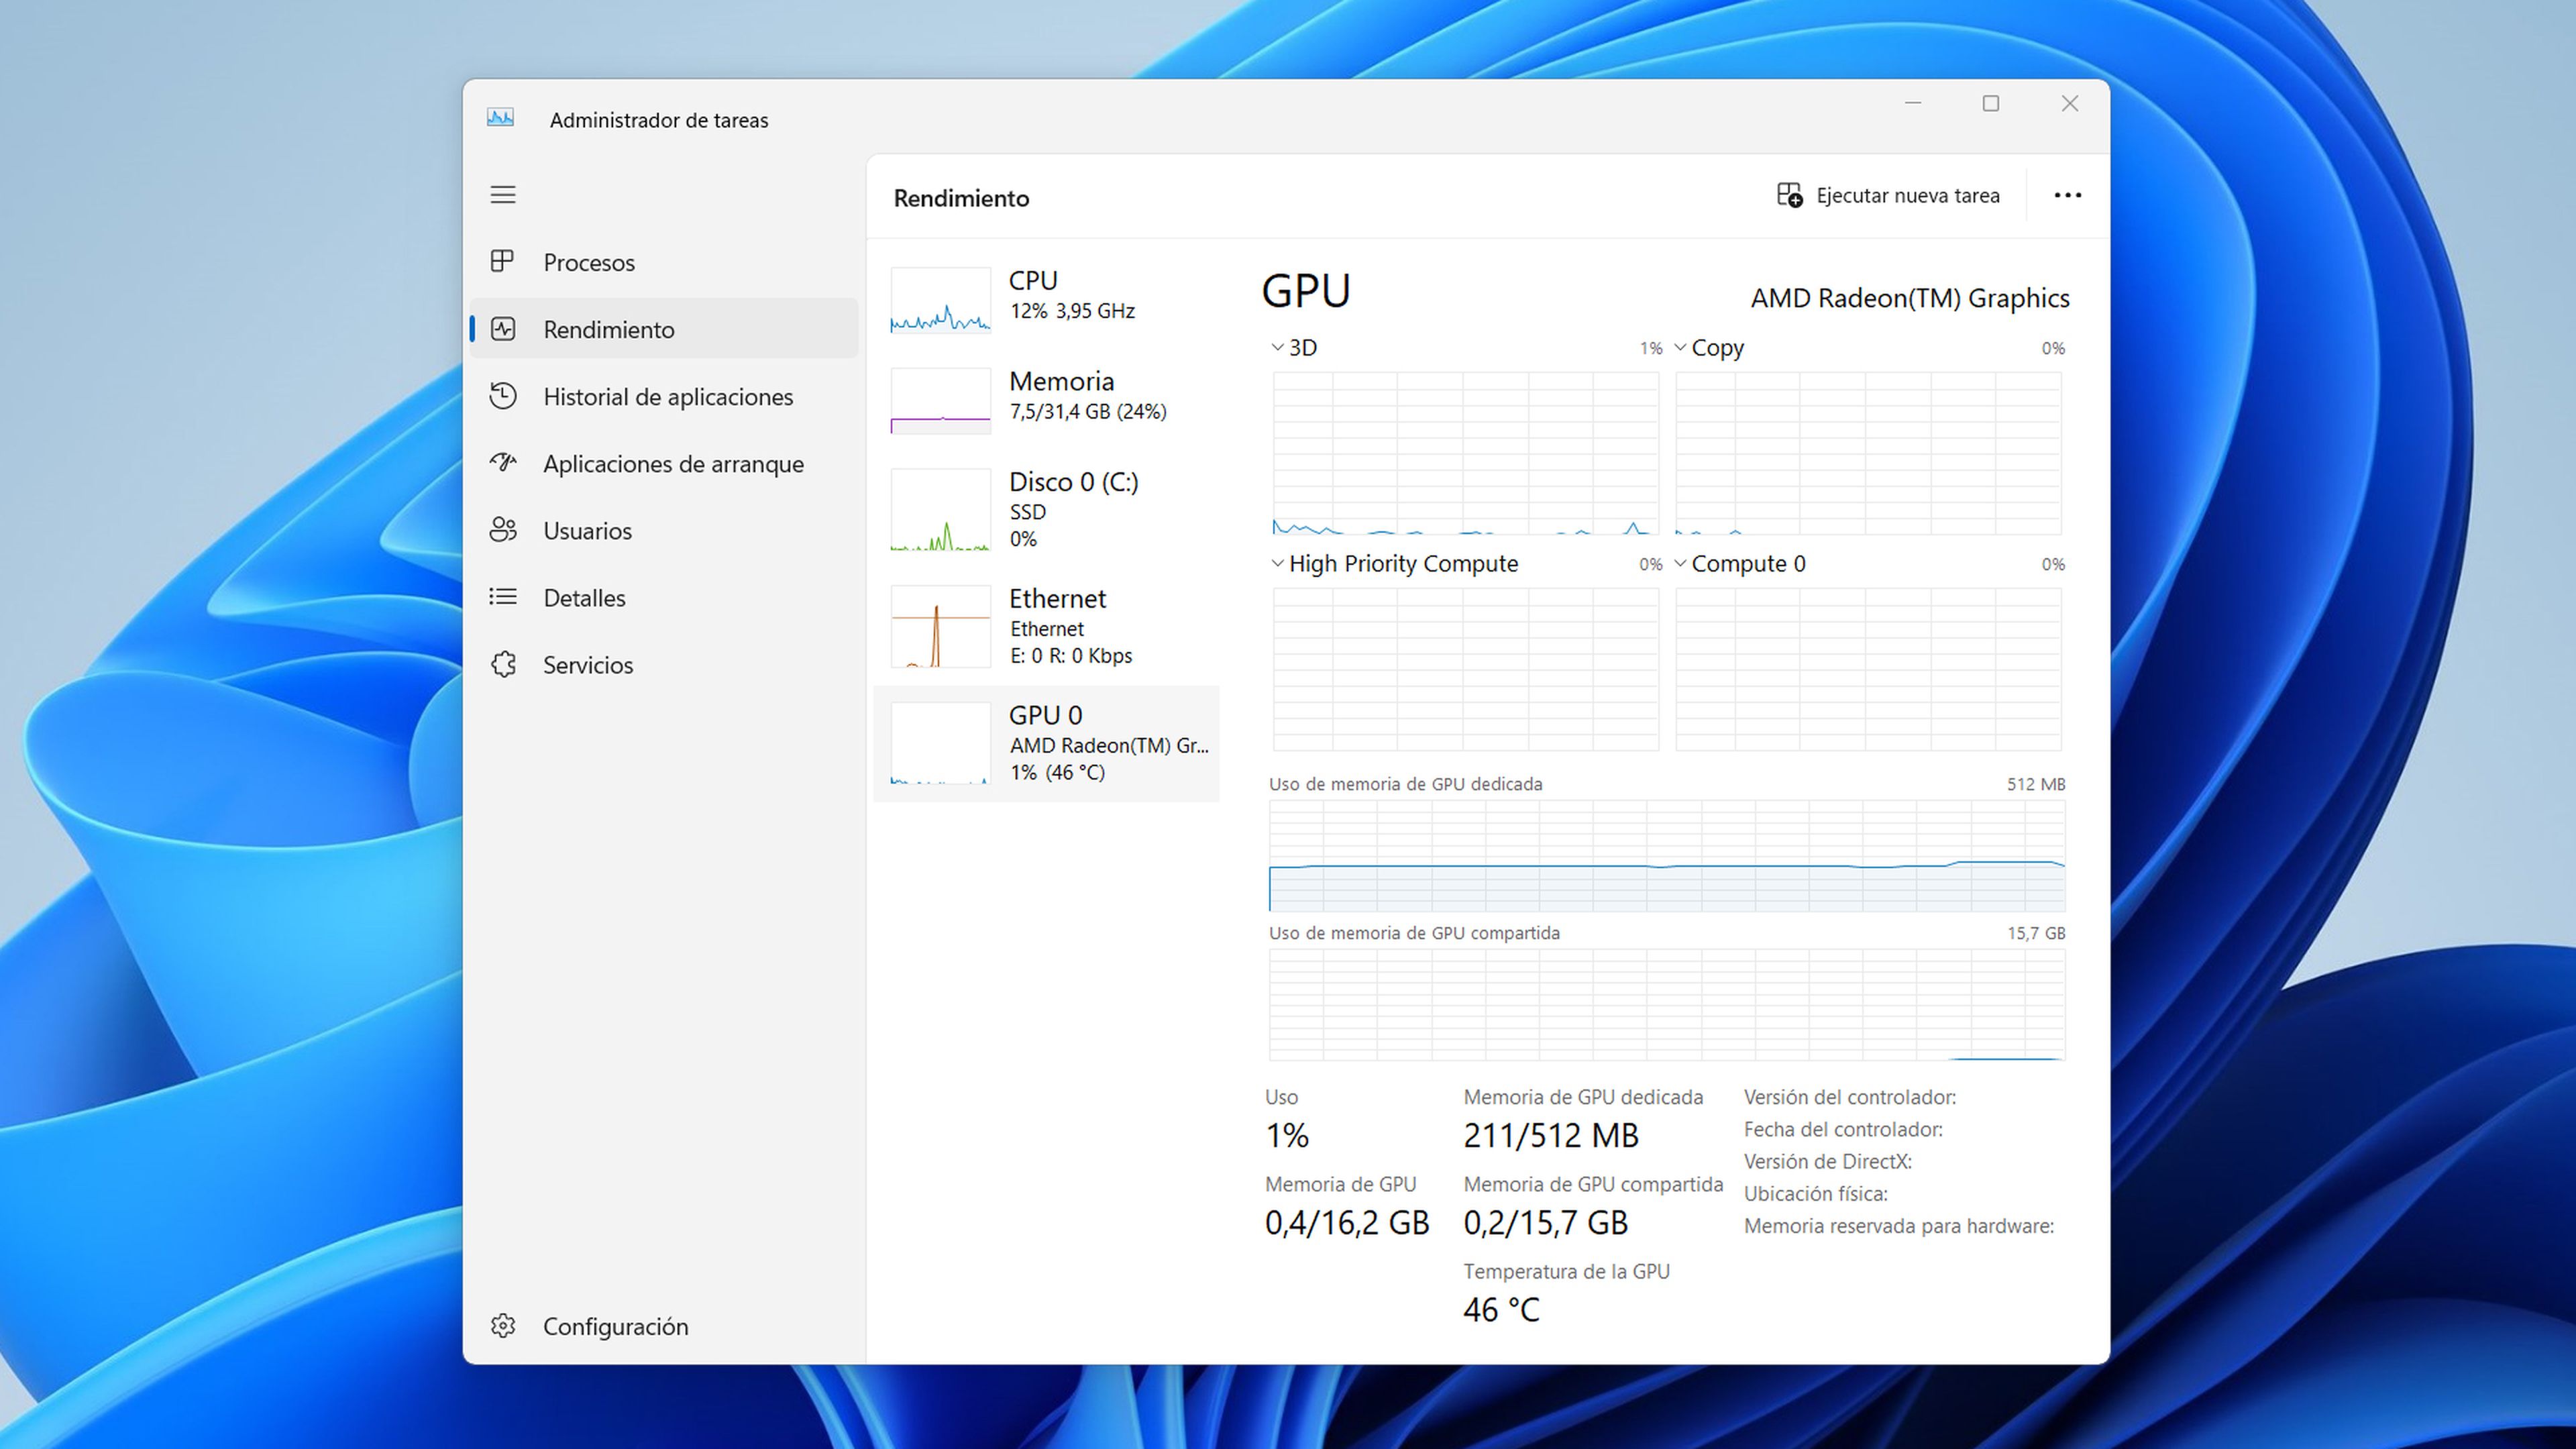
Task: Click the Aplicaciones de arranque gauge icon
Action: pyautogui.click(x=503, y=463)
